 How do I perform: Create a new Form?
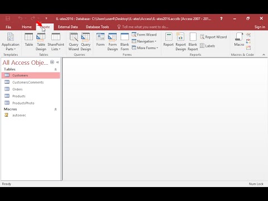pos(100,40)
